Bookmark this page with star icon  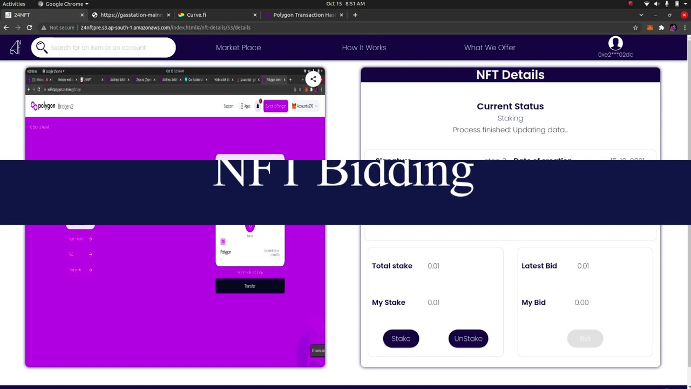pos(635,28)
